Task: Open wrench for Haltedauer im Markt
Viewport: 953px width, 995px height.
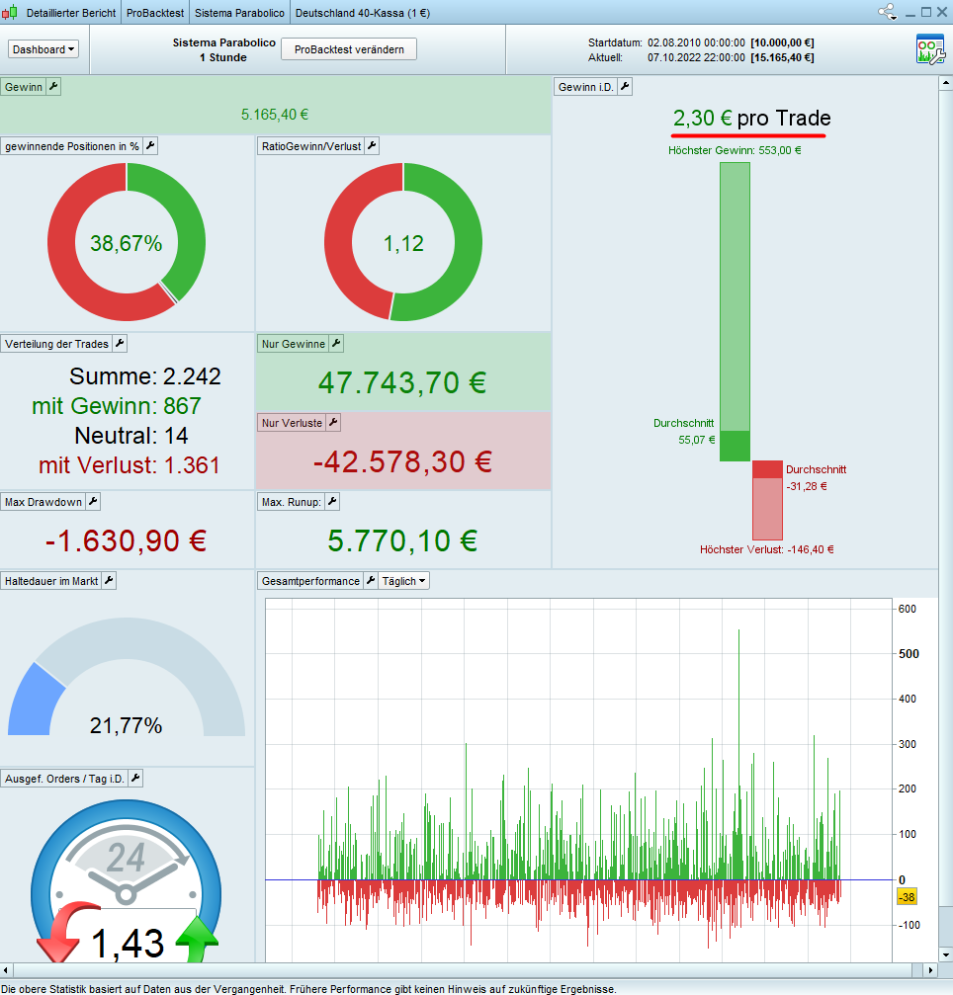Action: 109,580
